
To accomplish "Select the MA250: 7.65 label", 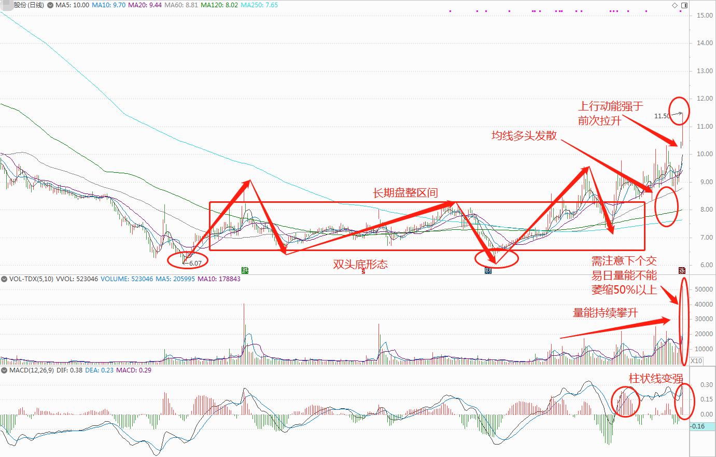I will click(260, 5).
